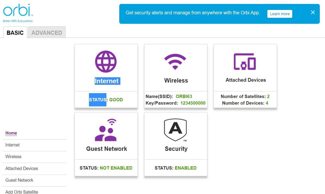This screenshot has width=325, height=194.
Task: Select Wireless in the sidebar
Action: pos(13,157)
